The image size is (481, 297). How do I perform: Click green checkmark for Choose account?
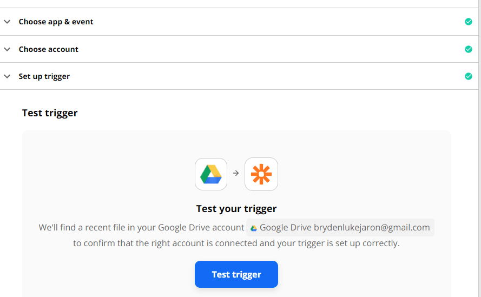tap(469, 49)
